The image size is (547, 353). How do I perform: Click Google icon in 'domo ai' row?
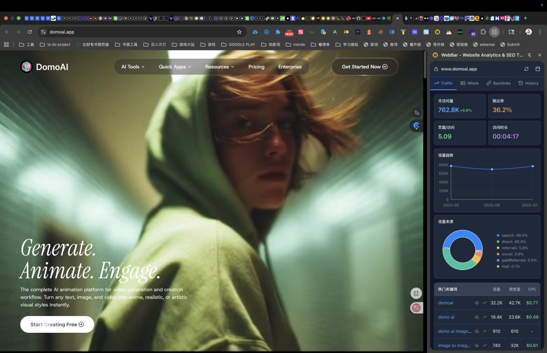coord(477,317)
